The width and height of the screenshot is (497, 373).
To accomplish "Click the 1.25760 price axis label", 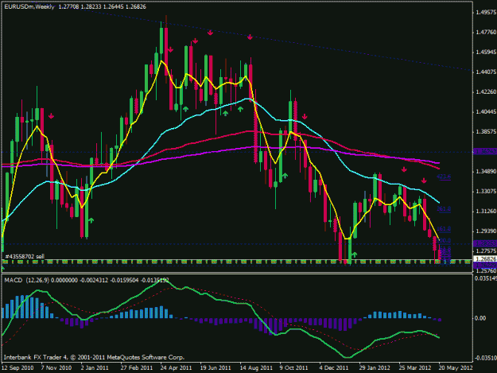I will pos(486,271).
